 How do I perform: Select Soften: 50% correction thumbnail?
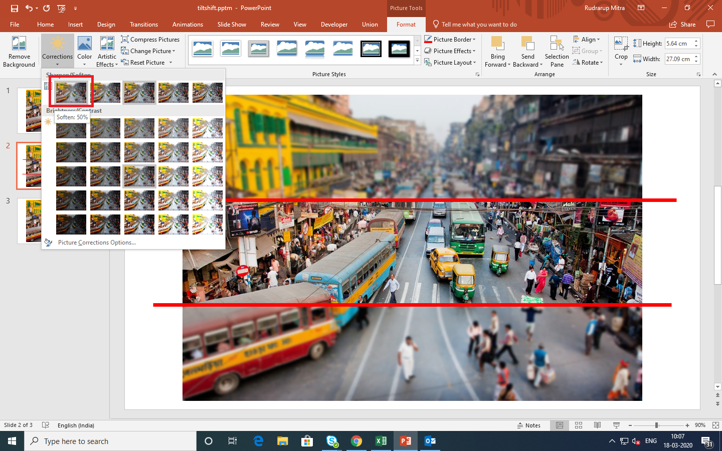pyautogui.click(x=71, y=93)
